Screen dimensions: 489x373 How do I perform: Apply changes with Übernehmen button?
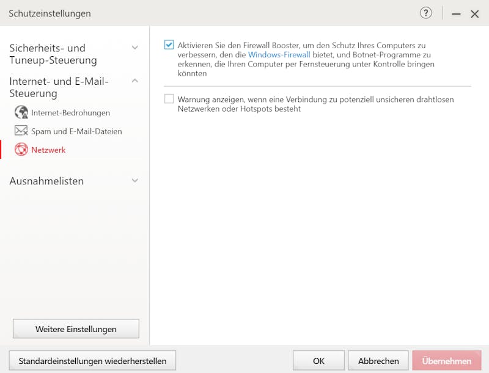tap(447, 361)
